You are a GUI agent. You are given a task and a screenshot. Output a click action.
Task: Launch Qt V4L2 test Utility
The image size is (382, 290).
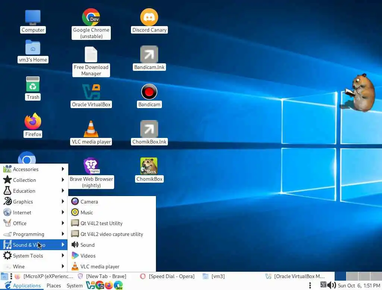[x=112, y=223]
